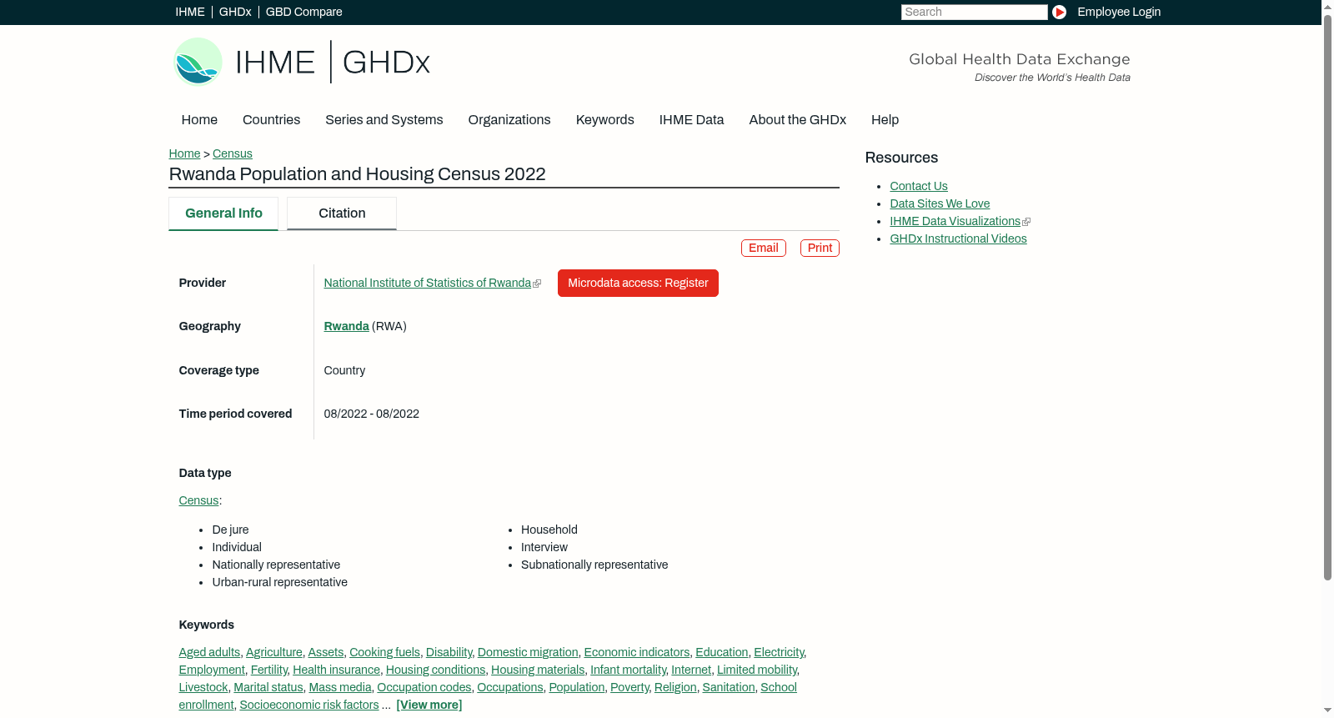
Task: Select the Electricity keyword
Action: [779, 652]
